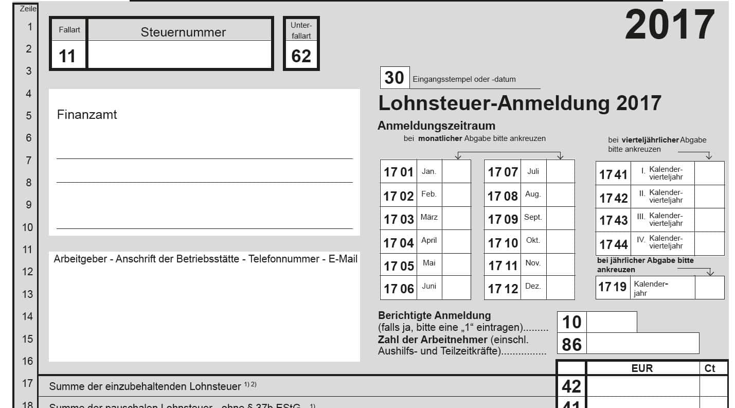Click the EUR column header
The height and width of the screenshot is (408, 735).
click(642, 368)
